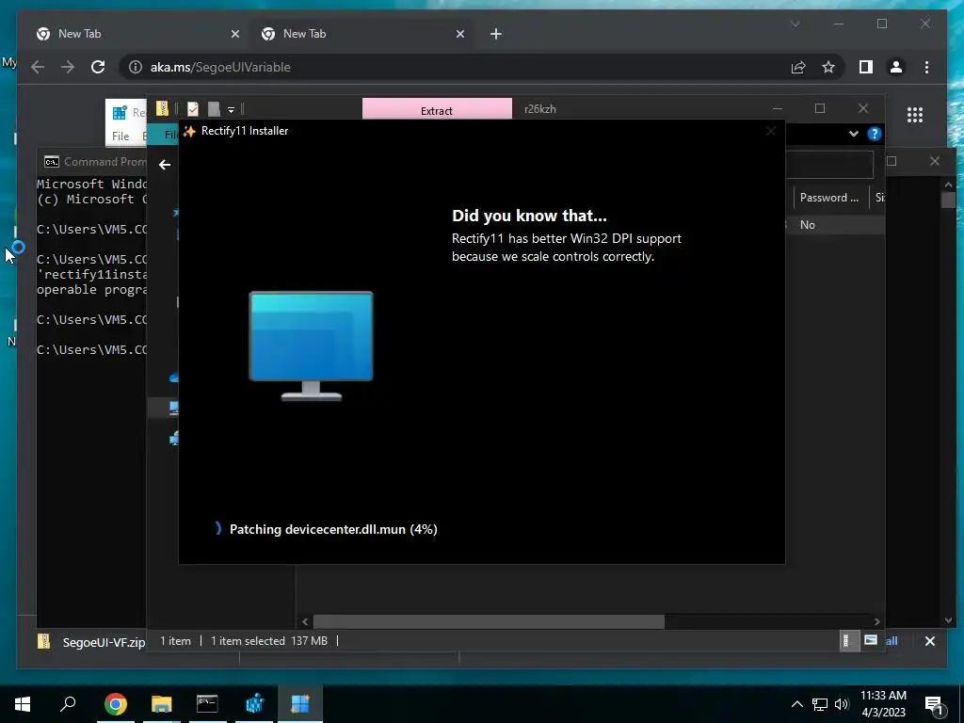Click the Properties quick access icon in Explorer
Viewport: 964px width, 723px height.
click(x=192, y=109)
